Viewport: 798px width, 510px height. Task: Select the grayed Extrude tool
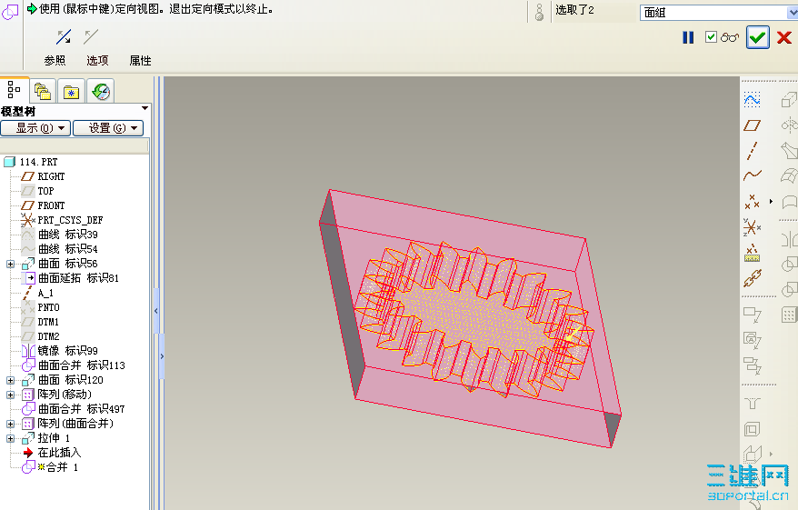[788, 99]
